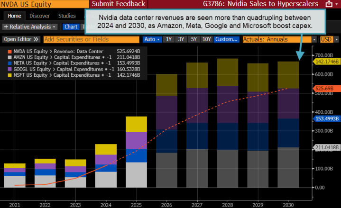Screen dimensions: 341x208
Task: Open the Relative Analysis dropdown
Action: click(x=30, y=27)
